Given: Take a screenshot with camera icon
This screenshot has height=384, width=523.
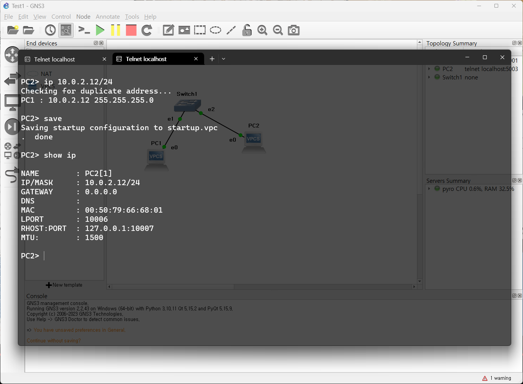Looking at the screenshot, I should [294, 30].
